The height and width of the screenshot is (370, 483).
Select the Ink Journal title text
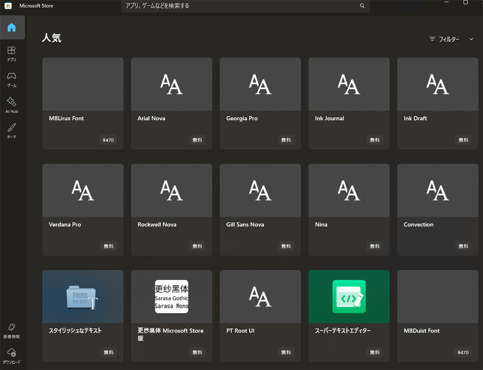329,118
